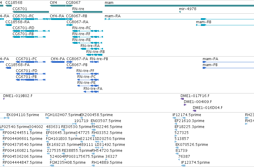Select transcript Ctf4-RA
Image resolution: width=254 pixels, height=167 pixels.
tap(58, 19)
